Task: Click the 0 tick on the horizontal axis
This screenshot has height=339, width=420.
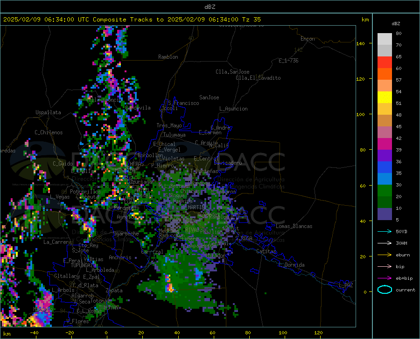Action: (106, 332)
